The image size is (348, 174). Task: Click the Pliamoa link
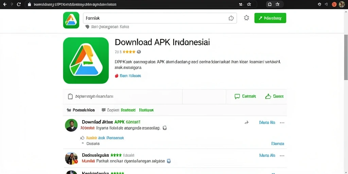click(278, 144)
